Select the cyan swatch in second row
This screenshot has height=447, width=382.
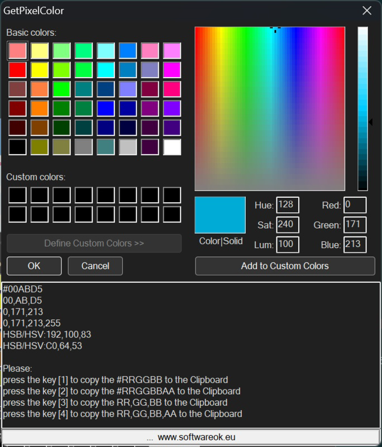[106, 70]
